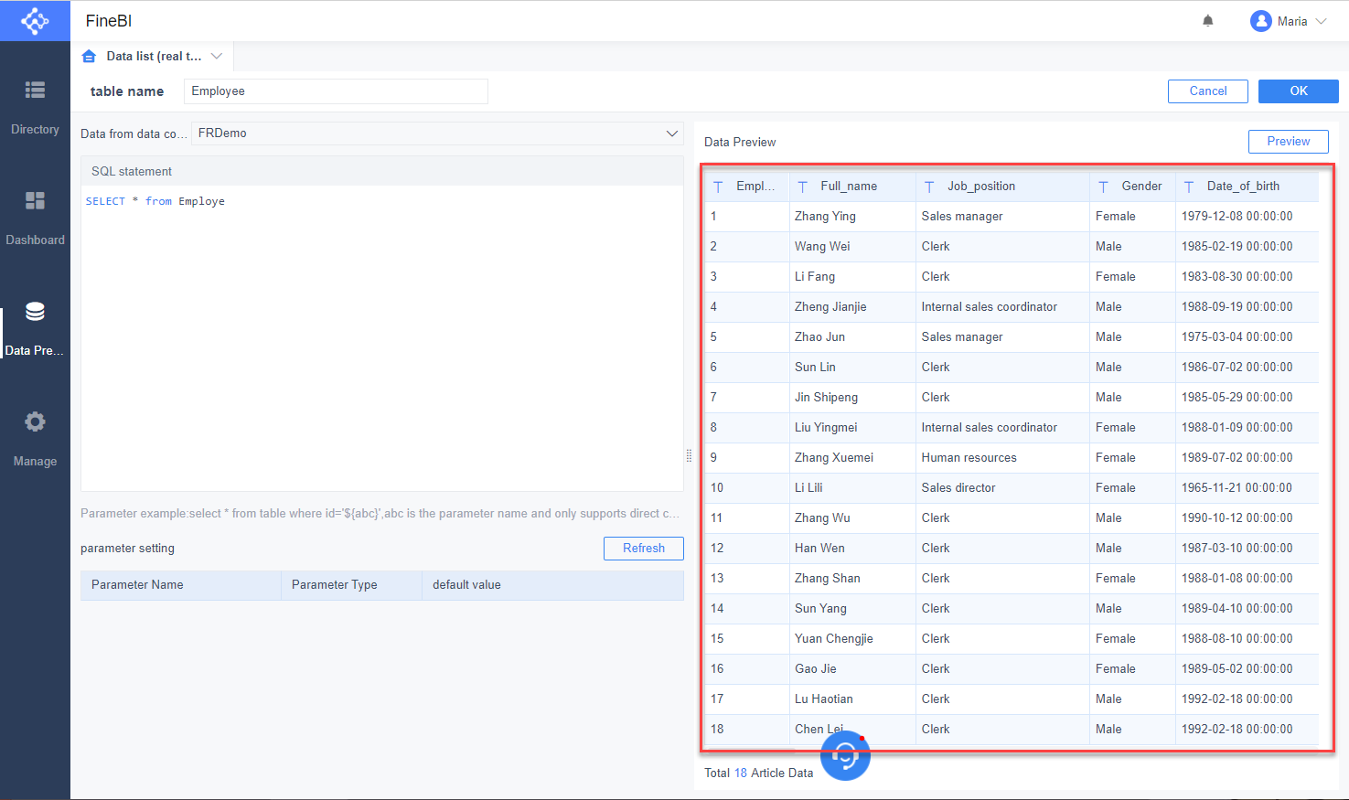Click into the SQL statement editor
The width and height of the screenshot is (1349, 800).
pyautogui.click(x=382, y=338)
